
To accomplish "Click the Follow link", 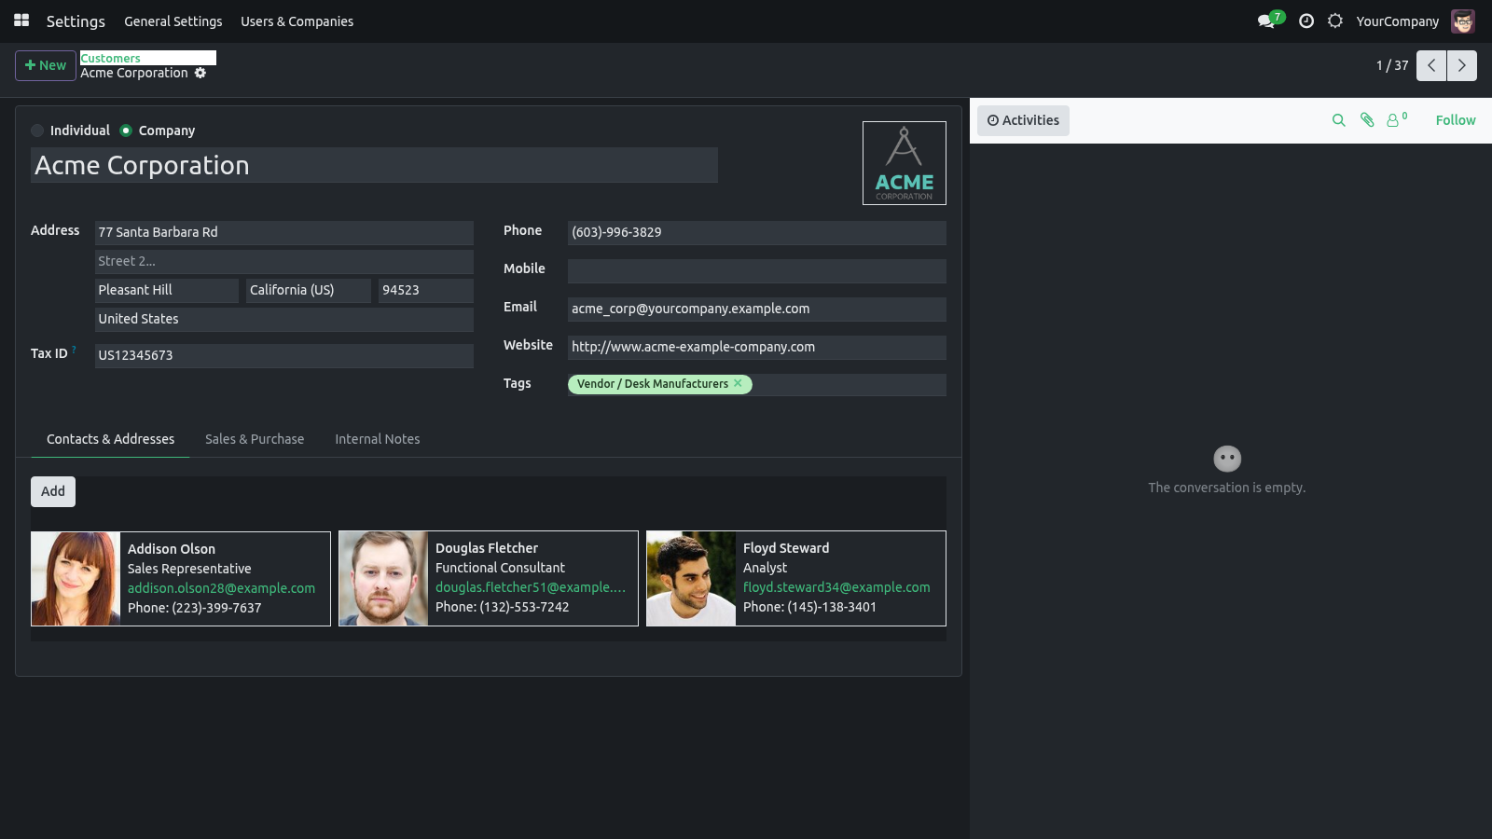I will (1456, 120).
